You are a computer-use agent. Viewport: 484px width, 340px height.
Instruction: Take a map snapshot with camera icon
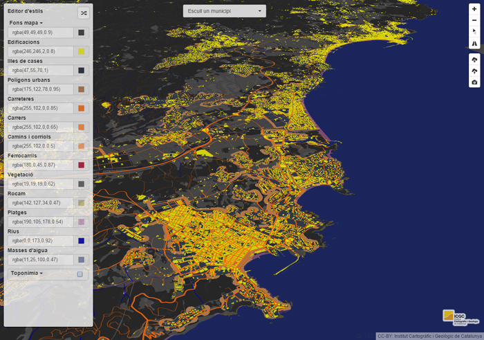tap(474, 82)
